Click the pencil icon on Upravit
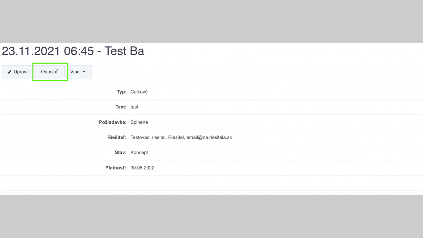Image resolution: width=423 pixels, height=238 pixels. 10,72
